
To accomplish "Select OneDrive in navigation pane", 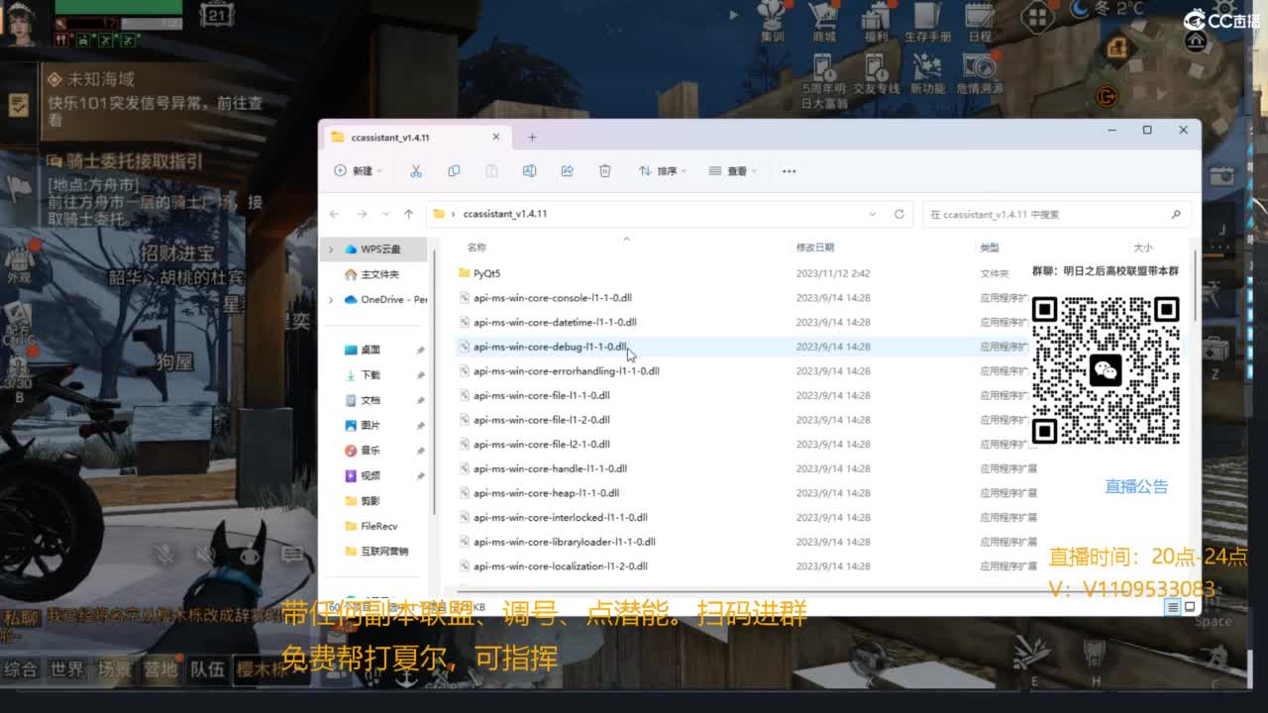I will [x=385, y=299].
